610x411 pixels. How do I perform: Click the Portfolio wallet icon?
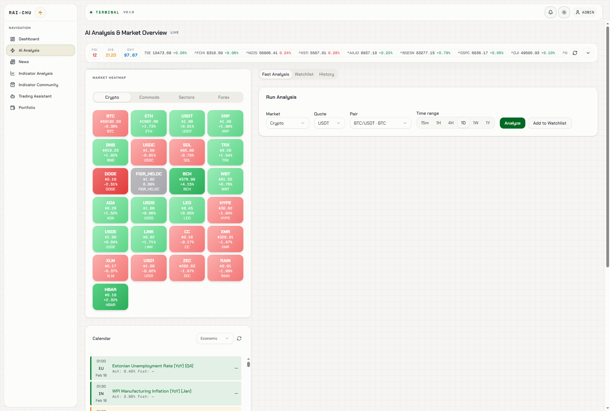tap(13, 108)
